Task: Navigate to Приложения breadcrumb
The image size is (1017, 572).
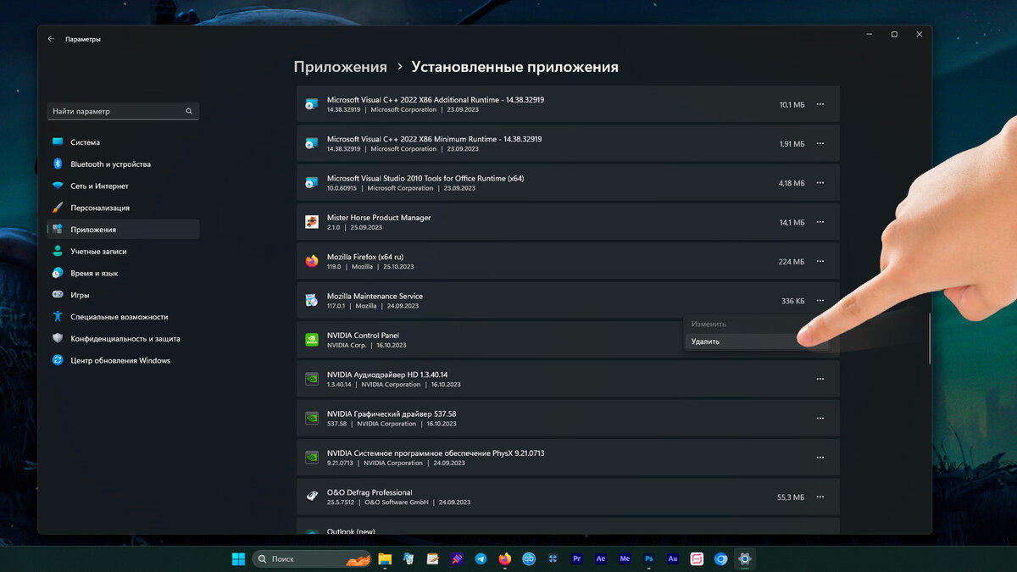Action: coord(341,67)
